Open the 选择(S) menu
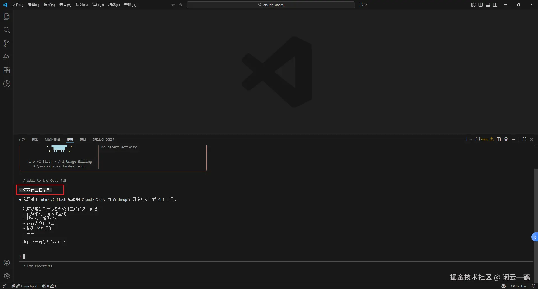Viewport: 538px width, 289px height. tap(49, 5)
